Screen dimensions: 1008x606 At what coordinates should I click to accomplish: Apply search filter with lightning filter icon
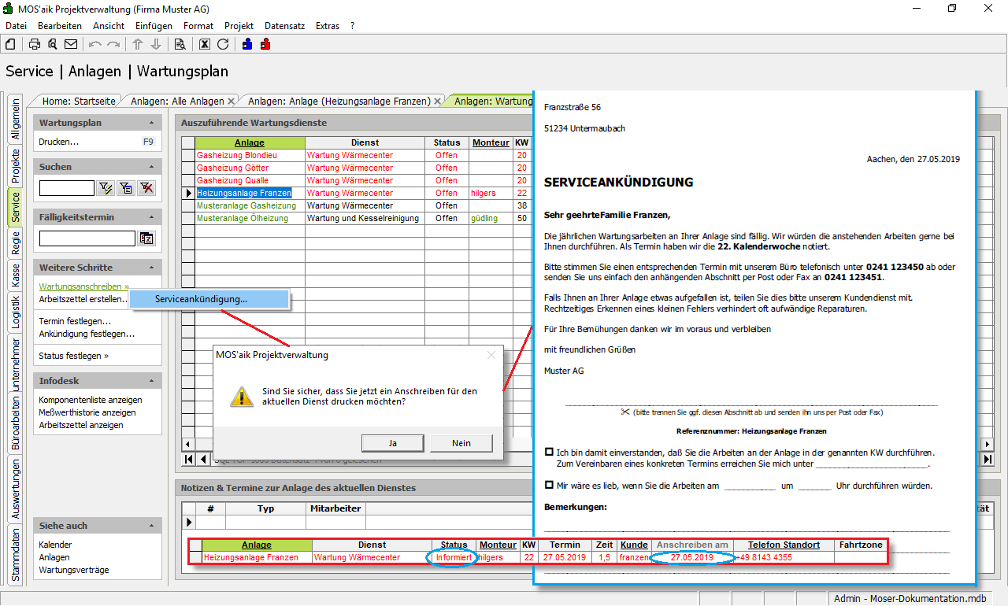click(x=106, y=188)
